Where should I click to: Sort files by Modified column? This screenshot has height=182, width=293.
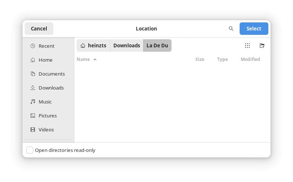pyautogui.click(x=250, y=59)
